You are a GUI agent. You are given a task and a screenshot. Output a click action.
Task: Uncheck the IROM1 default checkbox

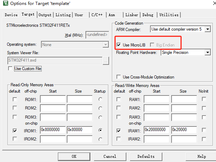[14, 130]
